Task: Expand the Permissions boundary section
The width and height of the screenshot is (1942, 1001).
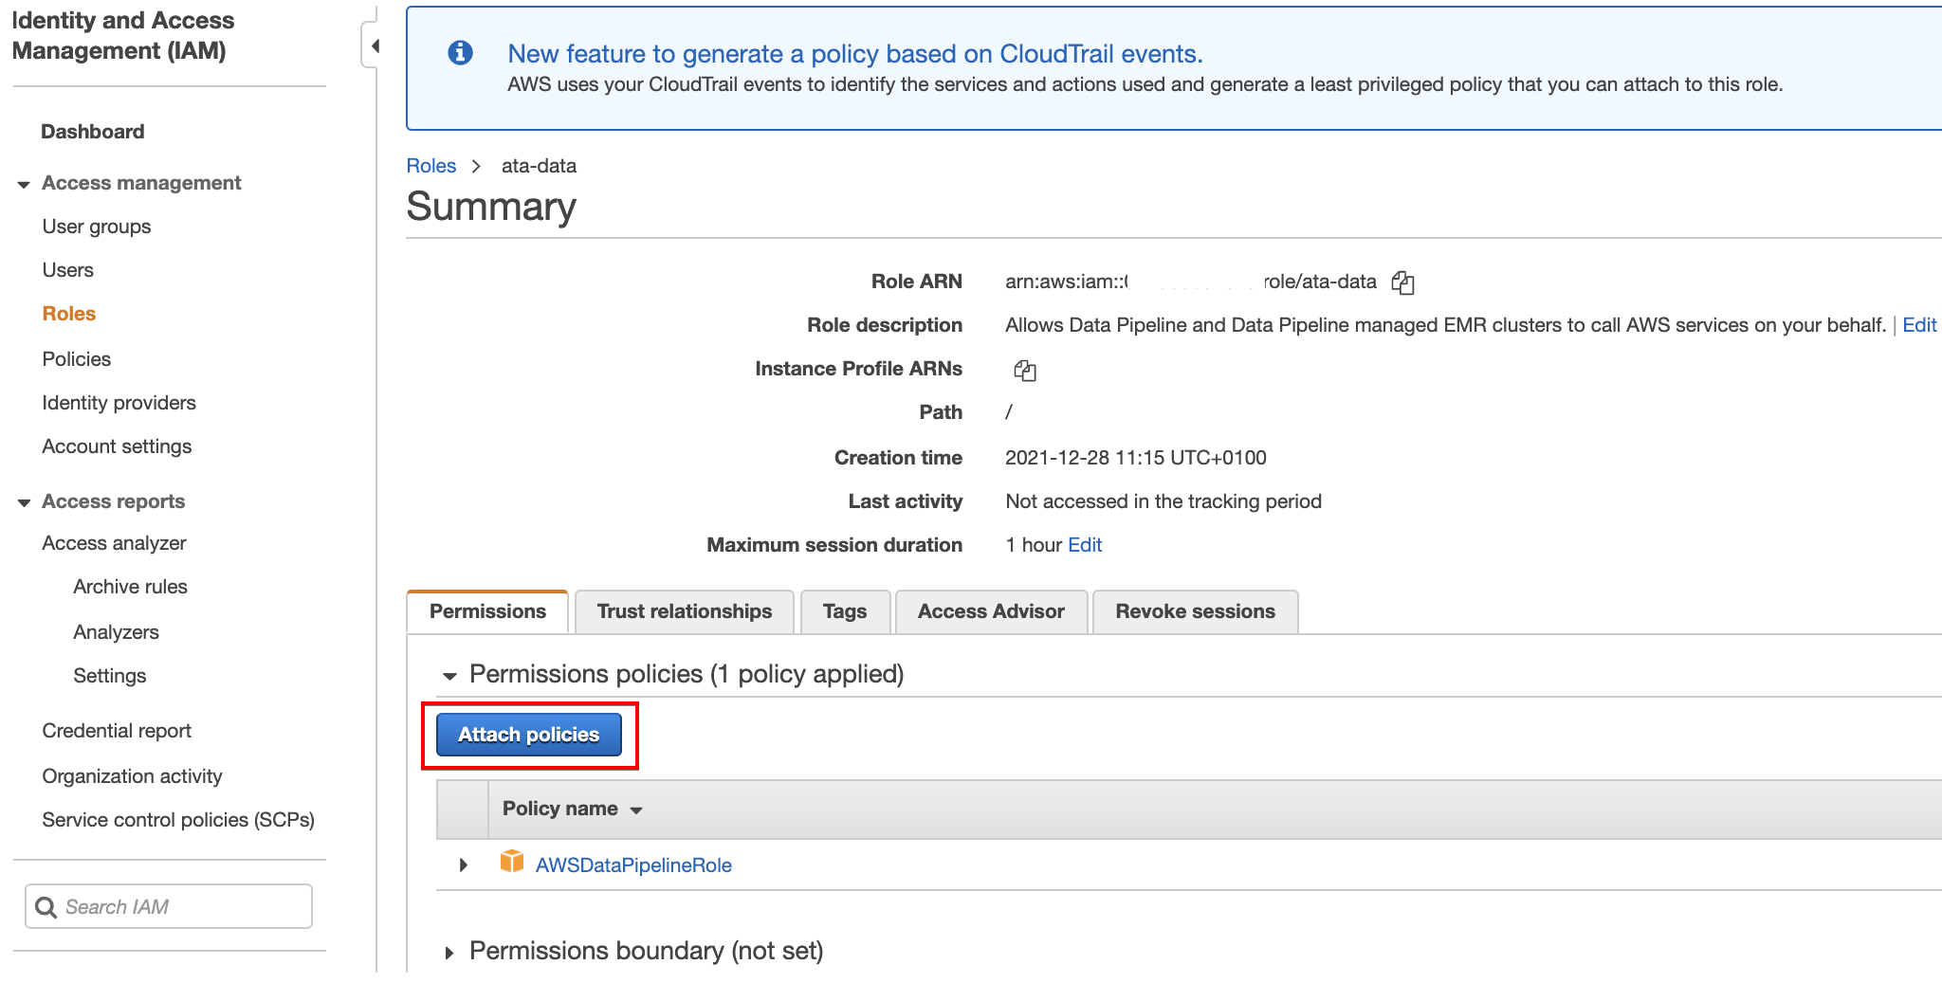Action: 449,953
